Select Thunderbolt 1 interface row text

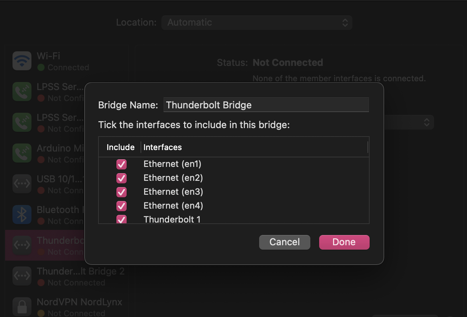pyautogui.click(x=172, y=220)
